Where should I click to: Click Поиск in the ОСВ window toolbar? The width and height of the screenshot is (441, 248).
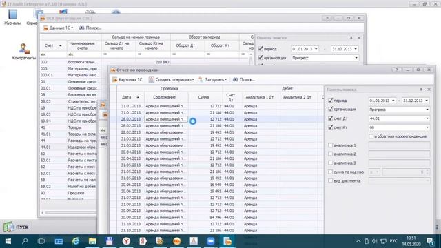90,28
